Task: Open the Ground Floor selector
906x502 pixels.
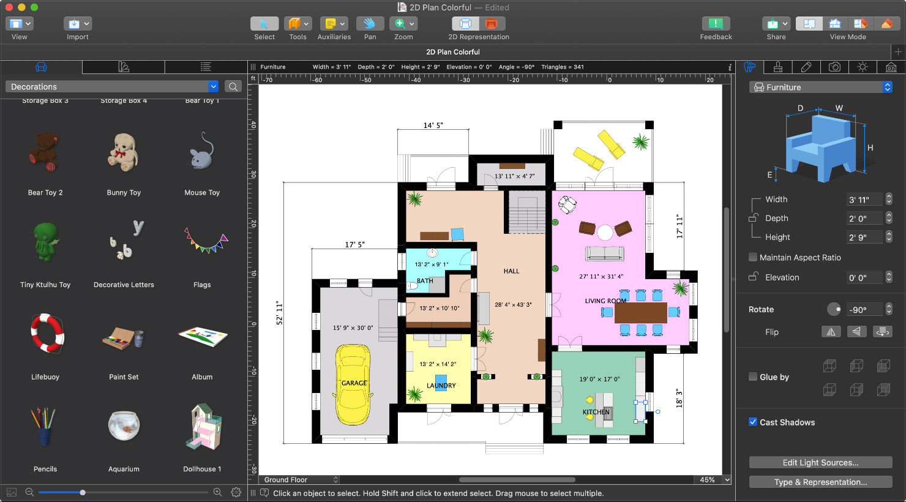Action: [299, 479]
